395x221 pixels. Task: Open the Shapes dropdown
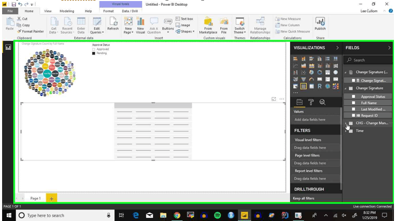[x=185, y=31]
